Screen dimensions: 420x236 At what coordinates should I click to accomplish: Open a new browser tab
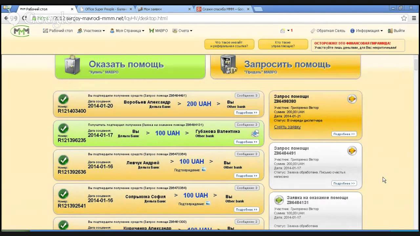258,9
